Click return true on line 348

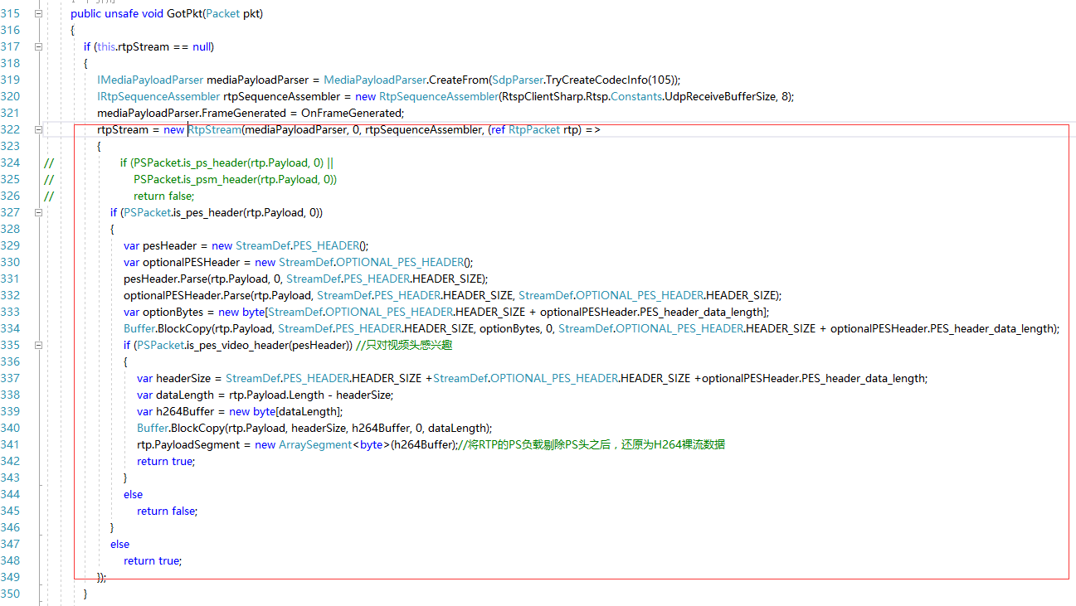click(152, 560)
